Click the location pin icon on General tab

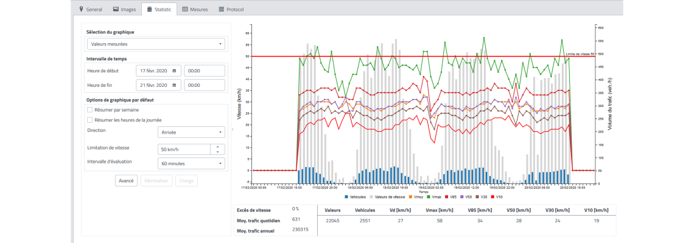click(x=82, y=10)
